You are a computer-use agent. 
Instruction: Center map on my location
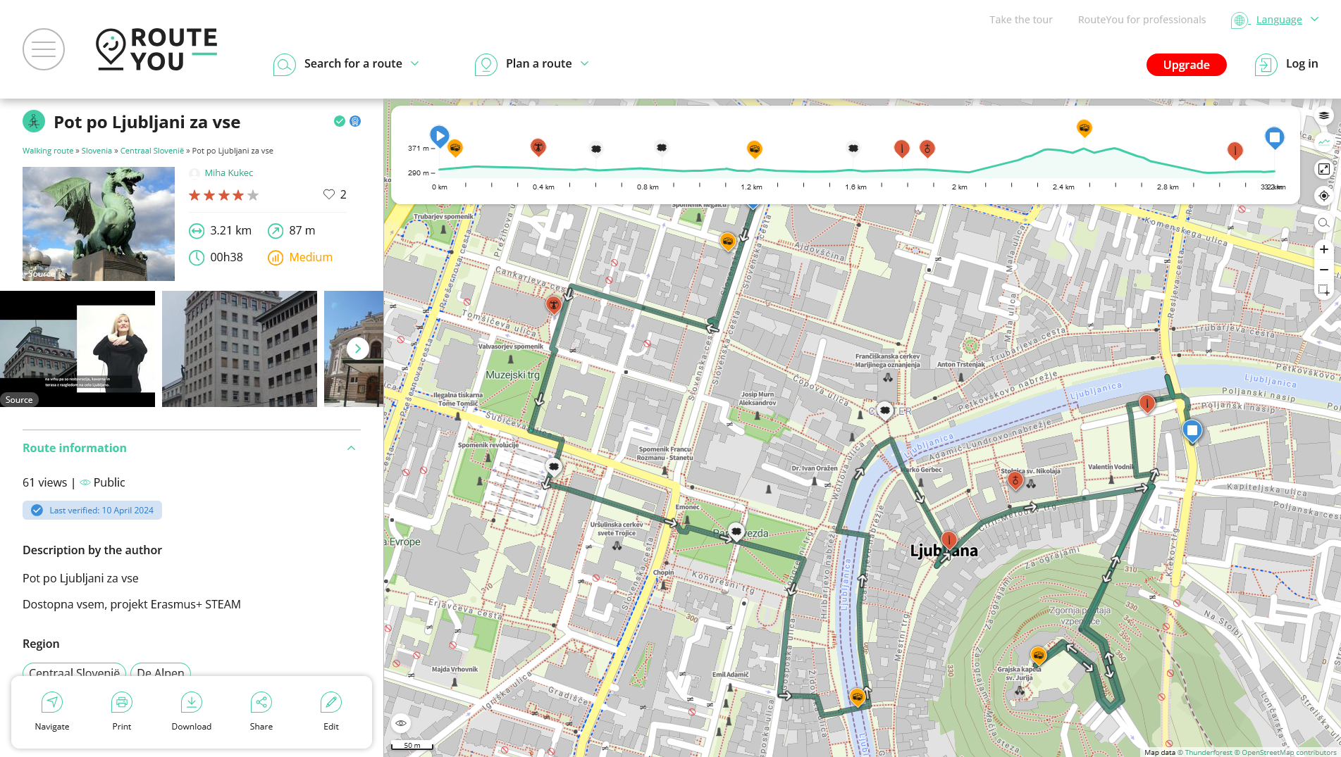[1324, 196]
